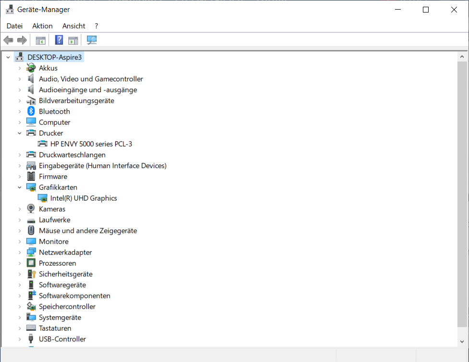Select the Intel(R) UHD Graphics entry
The image size is (469, 362).
pyautogui.click(x=84, y=198)
